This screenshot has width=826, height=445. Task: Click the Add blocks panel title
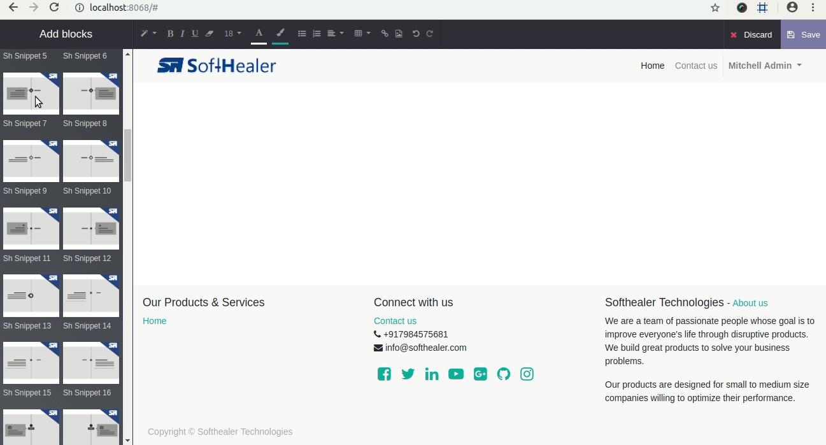[66, 34]
